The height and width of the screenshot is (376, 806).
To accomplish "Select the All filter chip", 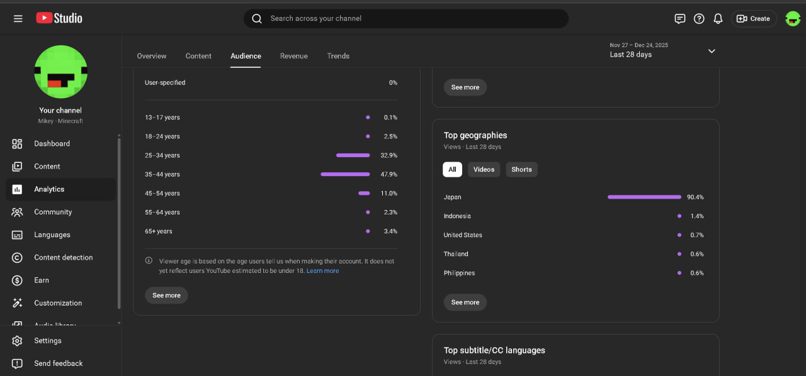I will (452, 169).
